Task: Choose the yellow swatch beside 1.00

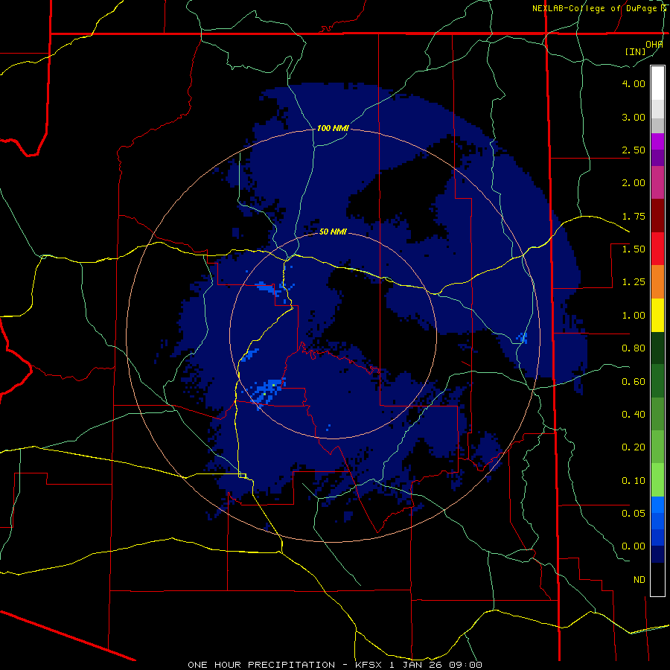Action: coord(657,315)
